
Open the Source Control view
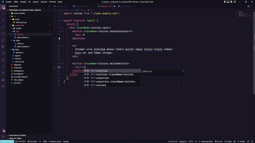point(3,20)
